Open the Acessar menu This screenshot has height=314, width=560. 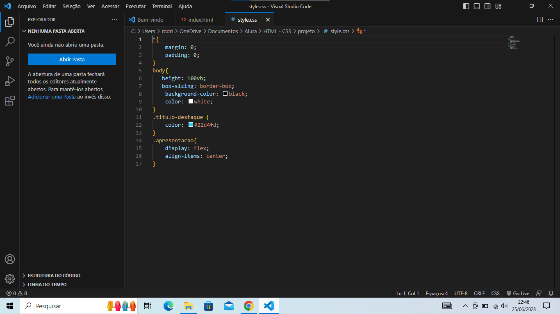110,6
